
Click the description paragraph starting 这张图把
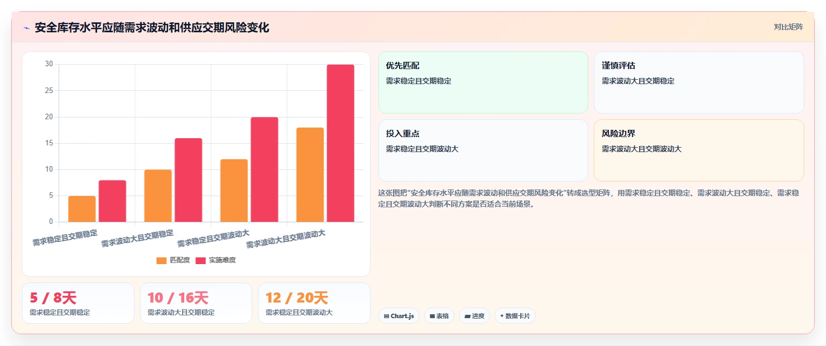point(588,198)
